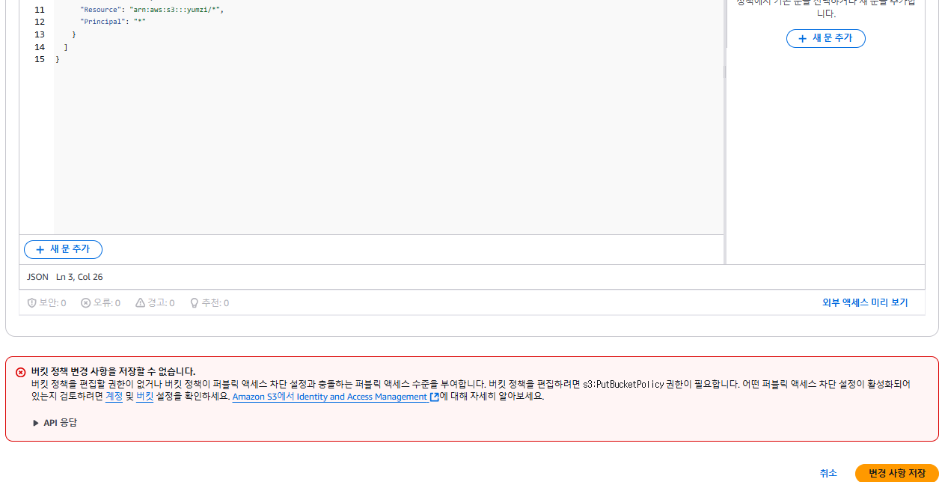Viewport: 939px width, 482px height.
Task: Click line number 11 in the editor gutter
Action: point(40,10)
